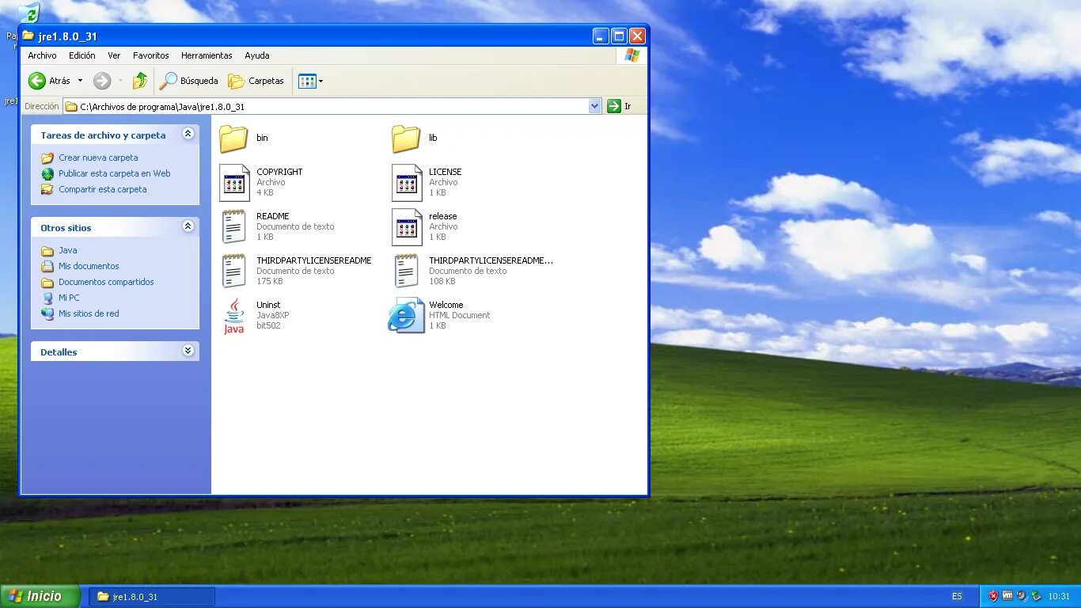Select the COPYRIGHT file icon
The width and height of the screenshot is (1081, 608).
tap(234, 183)
